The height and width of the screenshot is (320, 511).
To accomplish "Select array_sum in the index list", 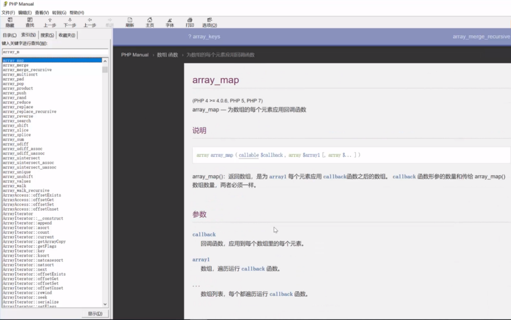I will [x=13, y=140].
